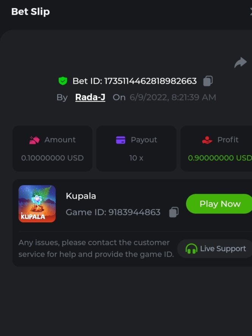Click the share arrow icon
The height and width of the screenshot is (336, 252).
point(240,62)
